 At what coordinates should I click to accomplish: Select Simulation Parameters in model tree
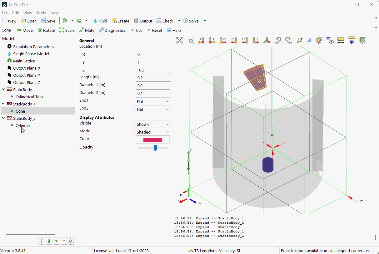click(x=33, y=46)
